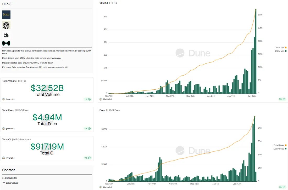Toggle the Daily Vol series in legend
The height and width of the screenshot is (190, 288).
(x=280, y=51)
